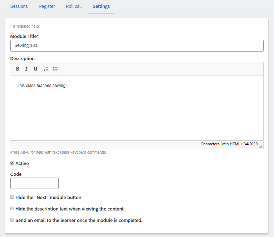Open the Sessions tab
The height and width of the screenshot is (237, 274).
pos(19,6)
